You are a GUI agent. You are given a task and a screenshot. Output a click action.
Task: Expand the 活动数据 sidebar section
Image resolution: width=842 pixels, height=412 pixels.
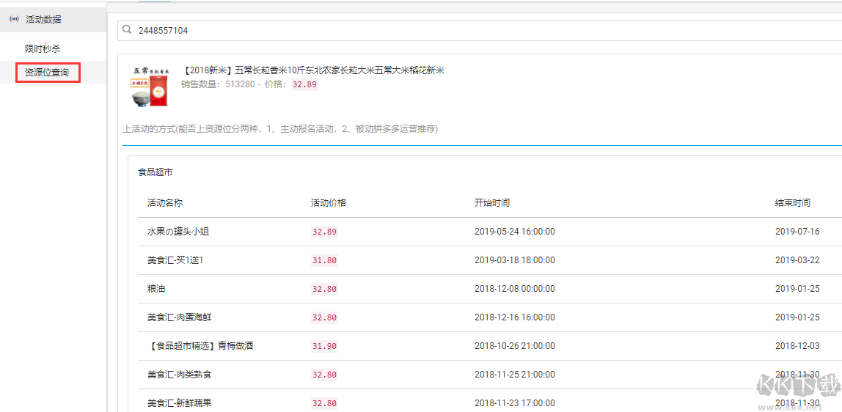tap(43, 20)
